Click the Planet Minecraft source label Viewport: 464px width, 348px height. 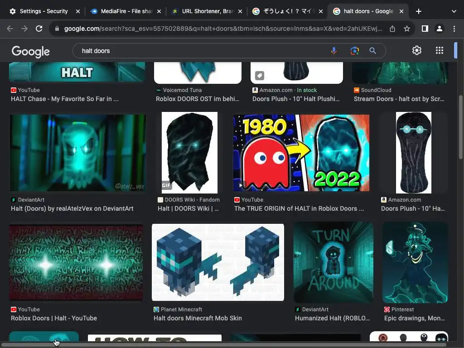[181, 309]
